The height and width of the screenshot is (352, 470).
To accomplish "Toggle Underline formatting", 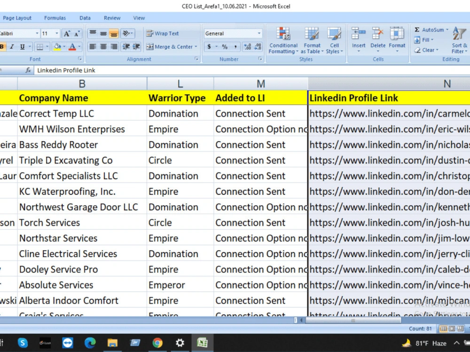I will pos(22,46).
